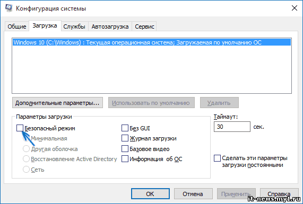303x204 pixels.
Task: Click the Отмена button
Action: [193, 194]
